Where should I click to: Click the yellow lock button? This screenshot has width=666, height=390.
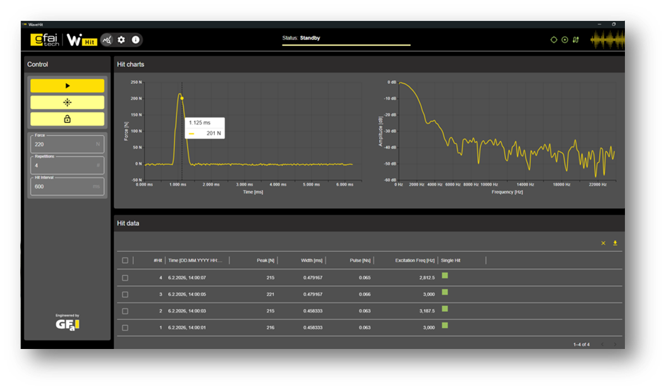pos(67,119)
